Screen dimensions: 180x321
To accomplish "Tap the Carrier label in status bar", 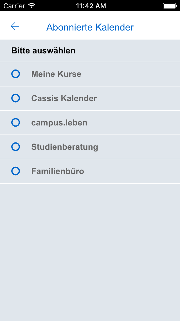I will pos(14,6).
